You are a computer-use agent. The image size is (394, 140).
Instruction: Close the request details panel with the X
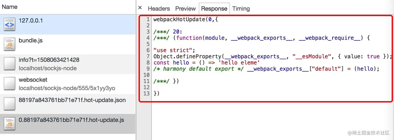point(140,8)
